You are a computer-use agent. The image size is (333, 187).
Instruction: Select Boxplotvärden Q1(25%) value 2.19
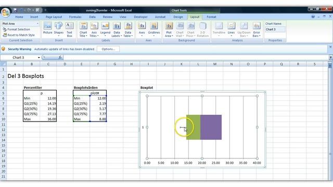98,103
